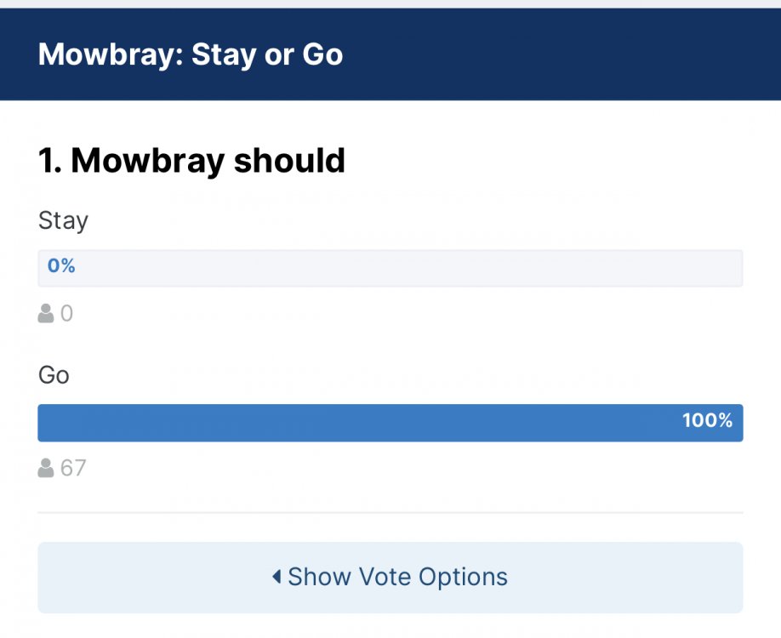Click the Stay option label
The width and height of the screenshot is (781, 638).
(x=63, y=221)
